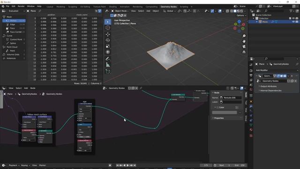Toggle Collection exclude checkbox in outliner
Image resolution: width=300 pixels, height=169 pixels.
(x=290, y=18)
